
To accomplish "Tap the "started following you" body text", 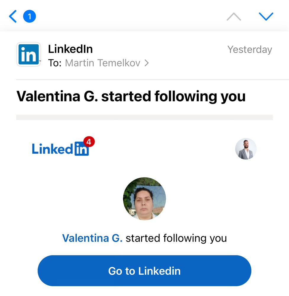I will (x=176, y=238).
